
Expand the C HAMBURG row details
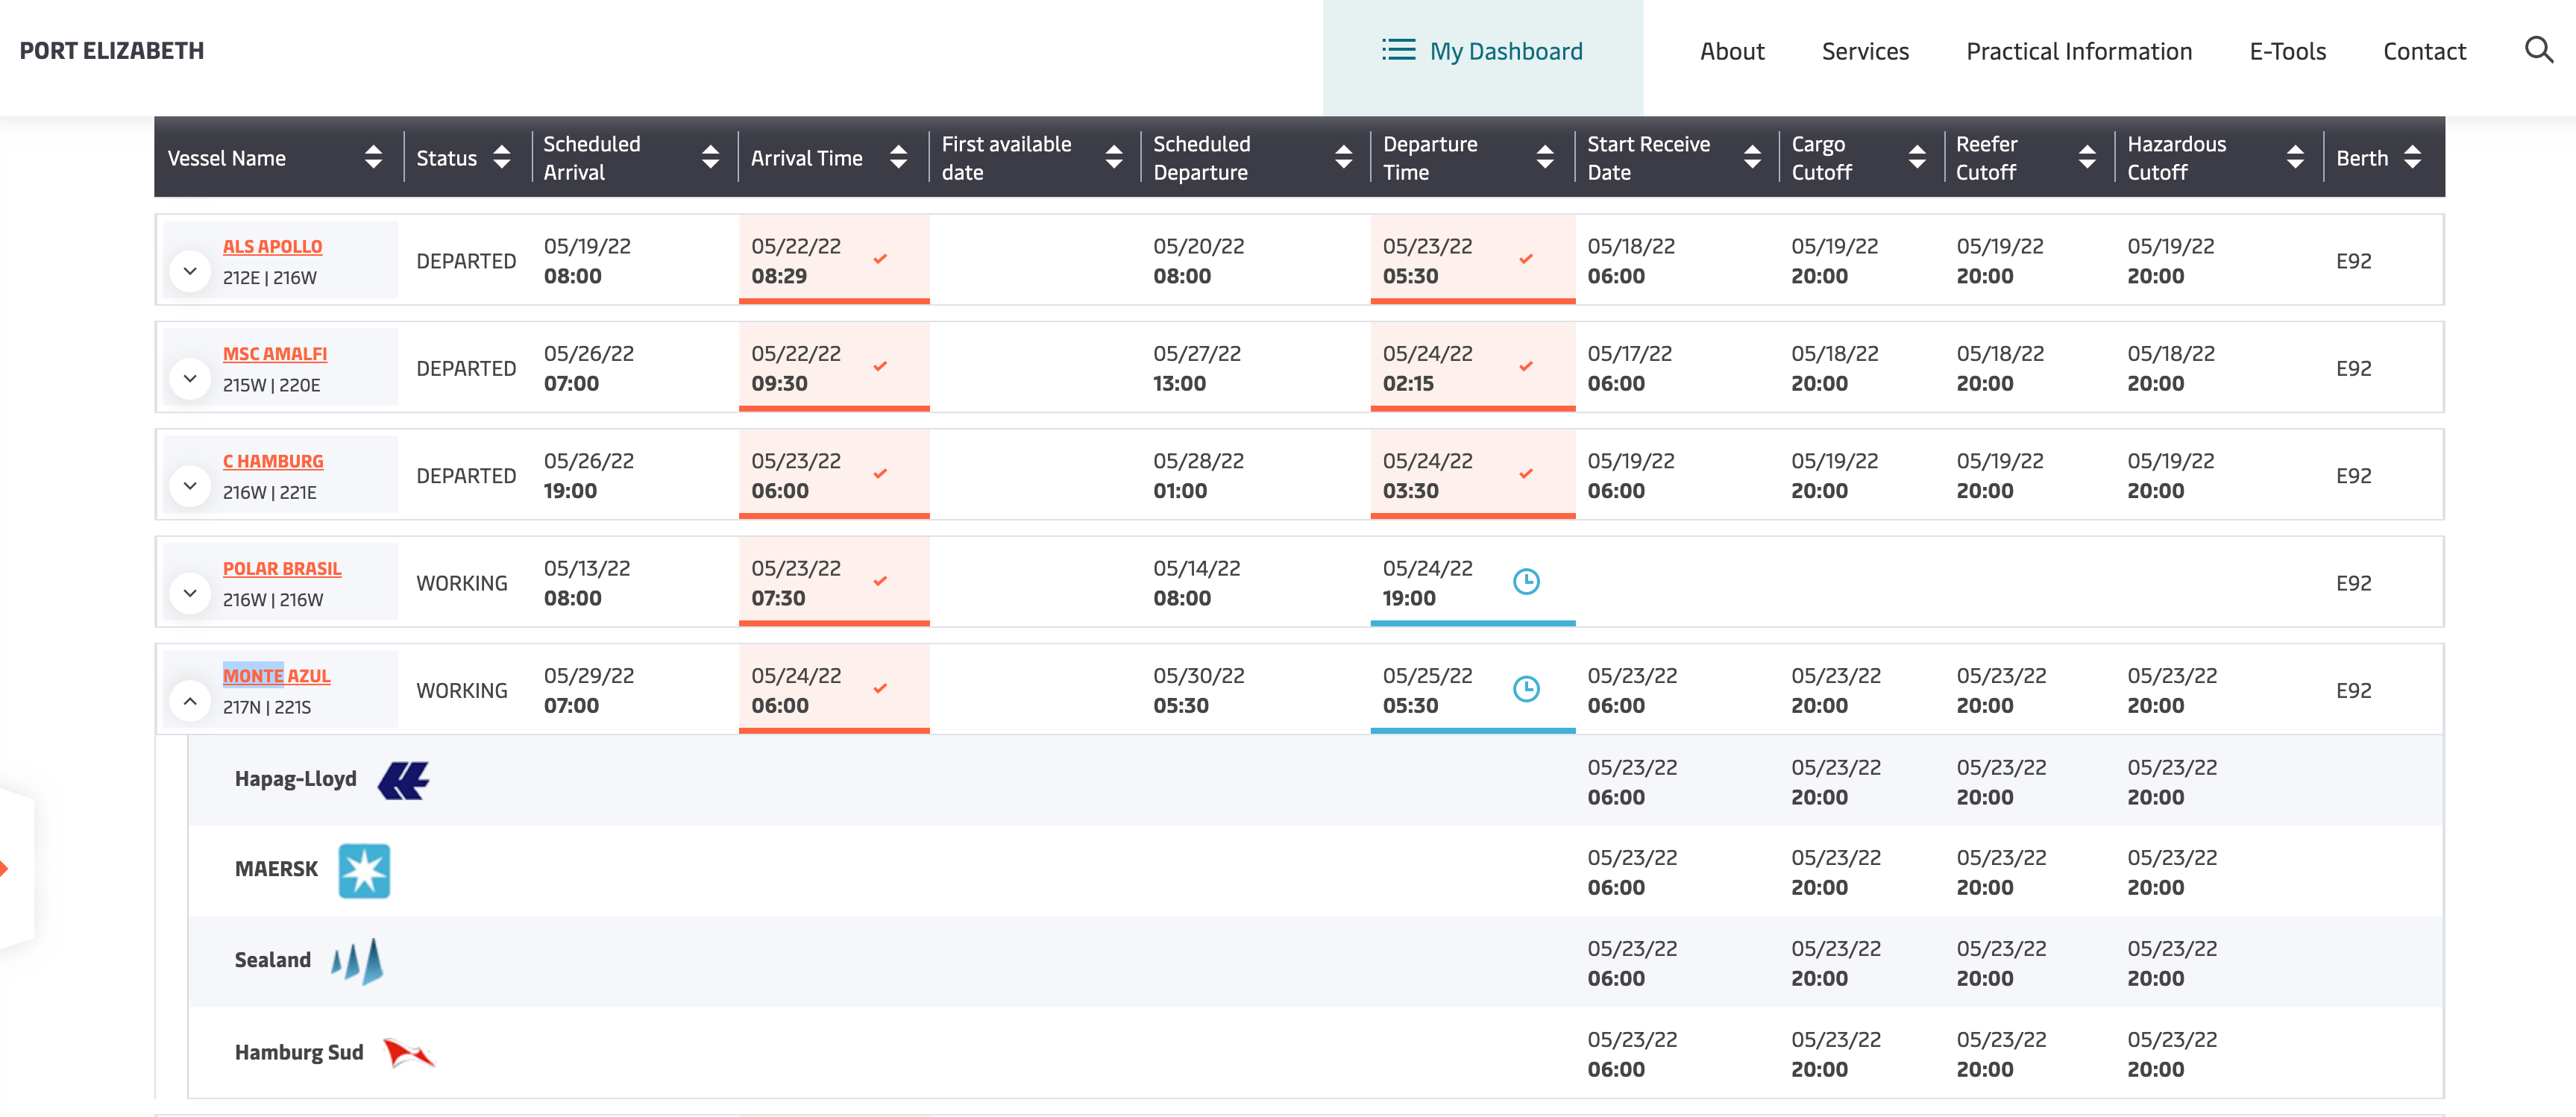(190, 486)
